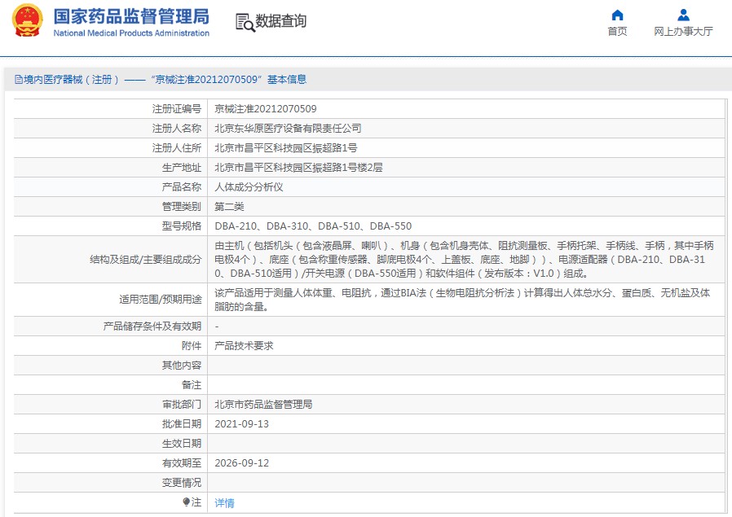Click the intended use text 该产品适用于测量

pyautogui.click(x=462, y=300)
